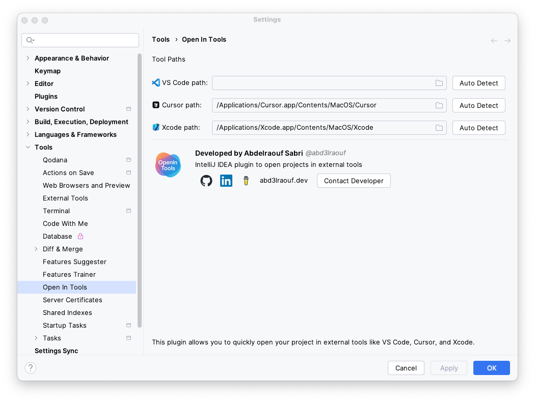Click Tools in the breadcrumb
The image size is (535, 402).
click(160, 39)
